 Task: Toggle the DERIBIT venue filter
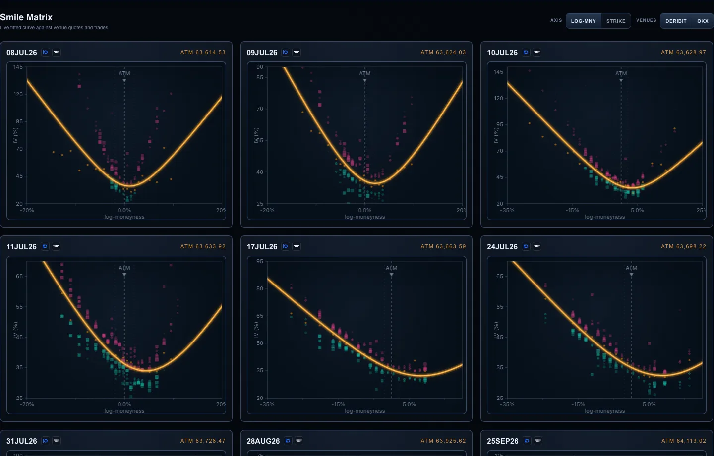pyautogui.click(x=676, y=21)
